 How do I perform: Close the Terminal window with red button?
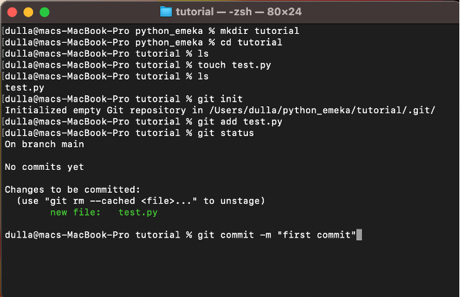[x=12, y=12]
